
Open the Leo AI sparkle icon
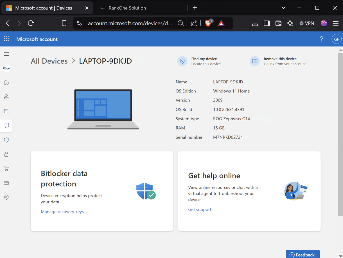click(290, 23)
